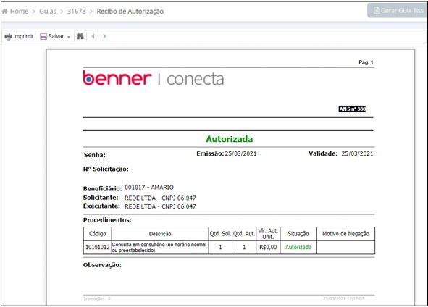
Task: Click the Qtd. Aut. column header
Action: pyautogui.click(x=244, y=234)
